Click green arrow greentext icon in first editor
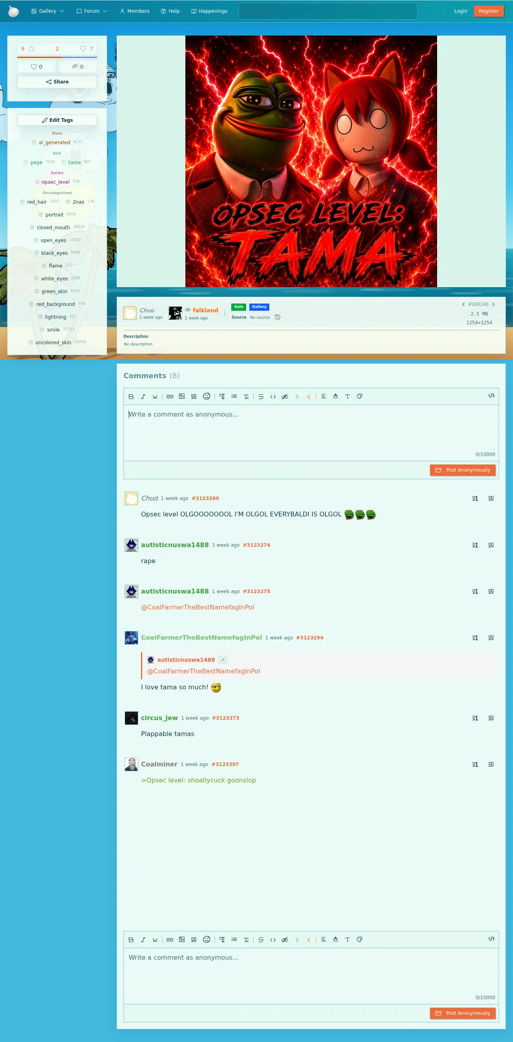513x1042 pixels. click(x=297, y=397)
